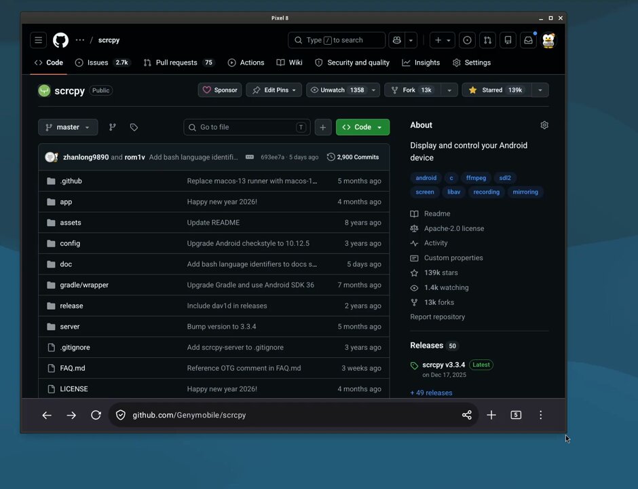The width and height of the screenshot is (638, 489).
Task: Open the master branch selector
Action: pyautogui.click(x=68, y=127)
